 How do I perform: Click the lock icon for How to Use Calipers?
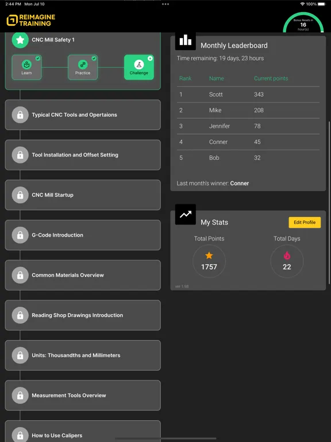tap(20, 435)
